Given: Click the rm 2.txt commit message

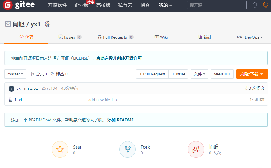Looking at the screenshot, I should point(31,88).
